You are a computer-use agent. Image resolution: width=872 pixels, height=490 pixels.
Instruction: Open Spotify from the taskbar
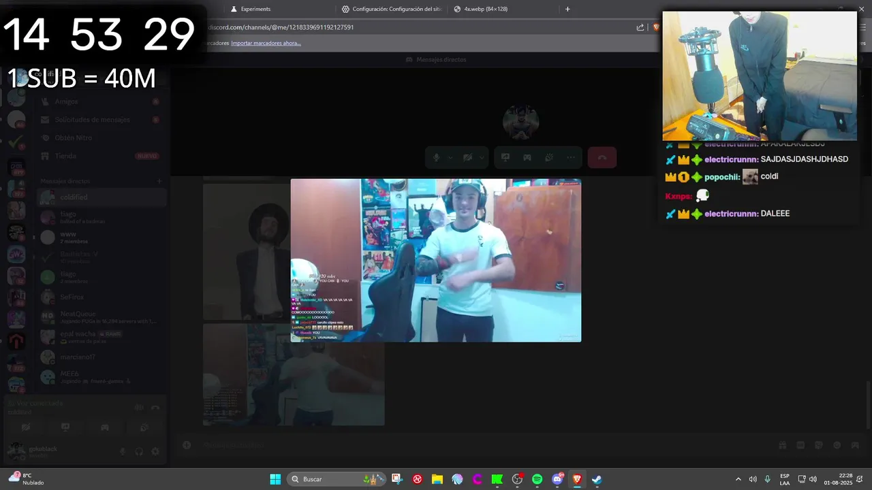pyautogui.click(x=537, y=479)
